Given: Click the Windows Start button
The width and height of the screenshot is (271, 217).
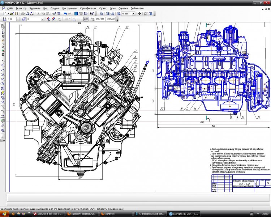Looking at the screenshot, I should click(4, 214).
